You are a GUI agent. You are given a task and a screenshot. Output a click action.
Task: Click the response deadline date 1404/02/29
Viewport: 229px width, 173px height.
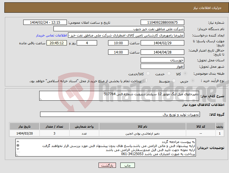click(162, 43)
